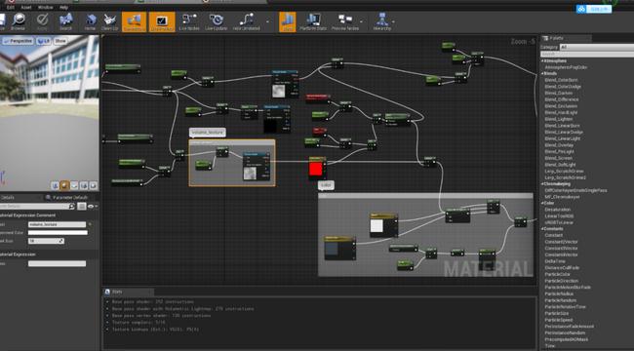
Task: Click the Search toolbar icon
Action: click(x=66, y=21)
